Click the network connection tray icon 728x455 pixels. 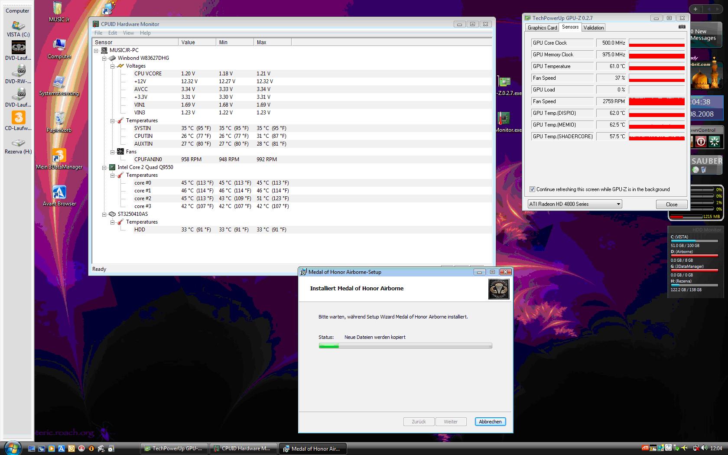coord(696,448)
